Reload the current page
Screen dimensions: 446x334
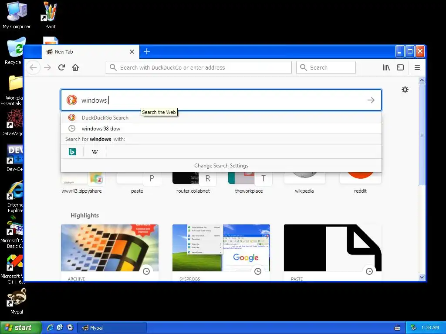(x=61, y=67)
